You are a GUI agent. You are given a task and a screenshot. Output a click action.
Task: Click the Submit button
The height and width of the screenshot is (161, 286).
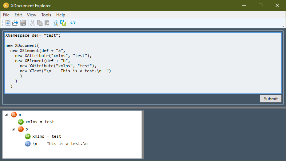[x=270, y=99]
